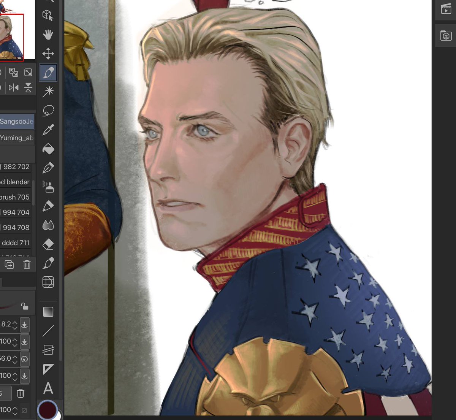Image resolution: width=456 pixels, height=420 pixels.
Task: Select the Figure line tool
Action: [48, 331]
